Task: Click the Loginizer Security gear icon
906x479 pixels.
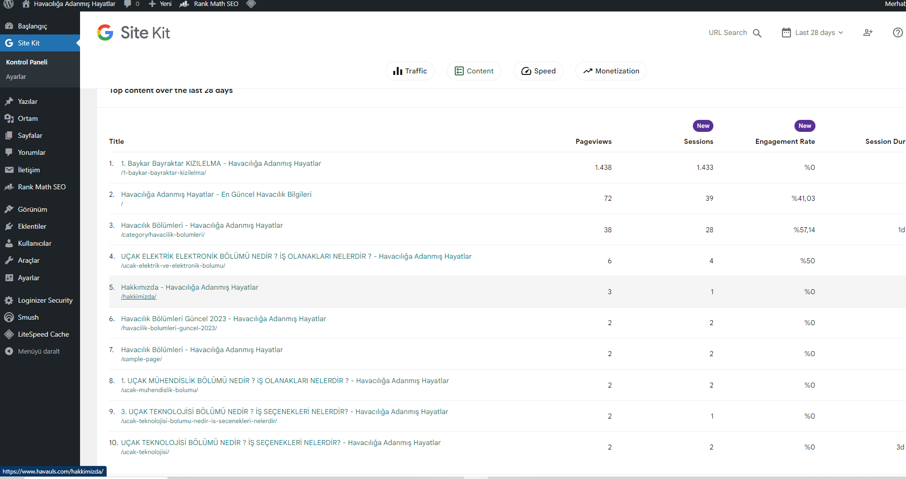Action: (x=9, y=300)
